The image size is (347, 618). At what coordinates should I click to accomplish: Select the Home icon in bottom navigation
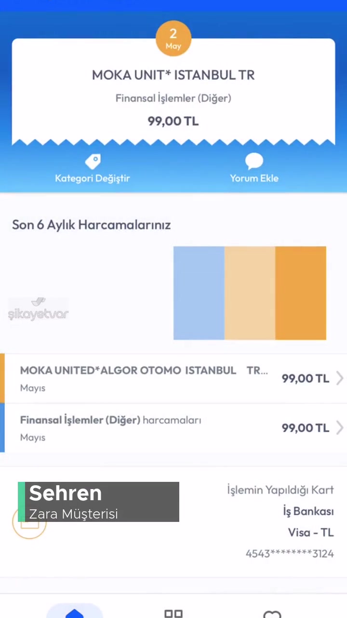[75, 613]
